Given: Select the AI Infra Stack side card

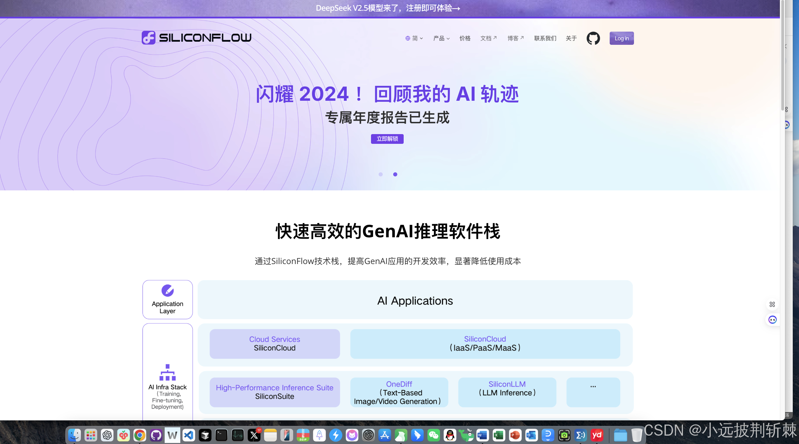Looking at the screenshot, I should [x=167, y=372].
